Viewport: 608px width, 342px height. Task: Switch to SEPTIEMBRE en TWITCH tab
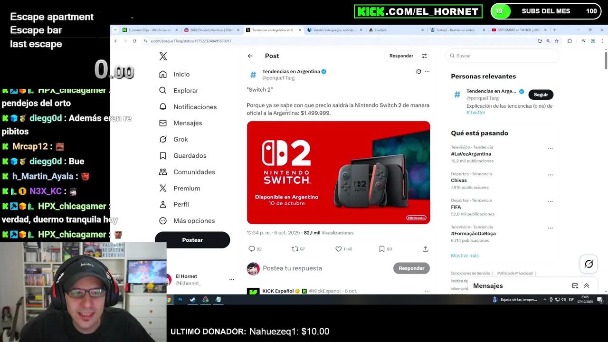tap(519, 30)
